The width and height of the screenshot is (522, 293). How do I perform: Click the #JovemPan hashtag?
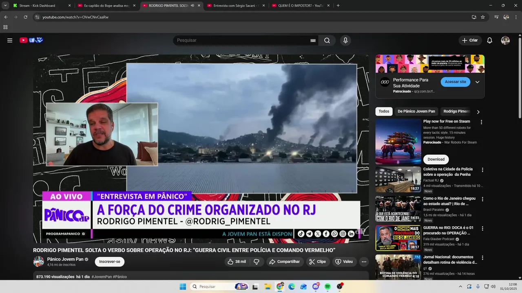102,277
